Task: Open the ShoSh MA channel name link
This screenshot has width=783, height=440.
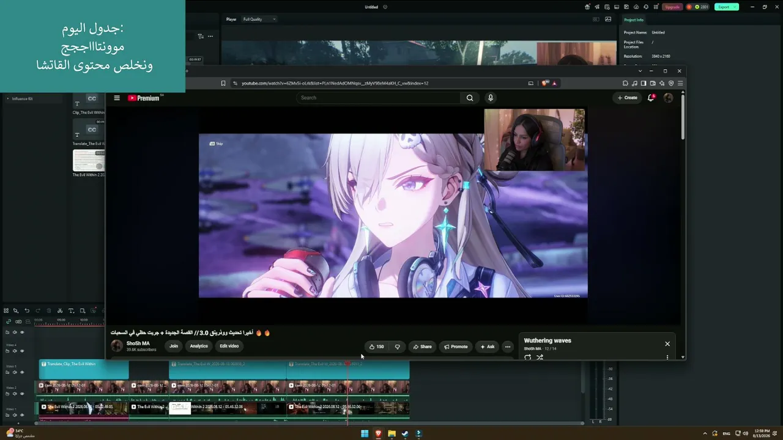Action: 138,343
